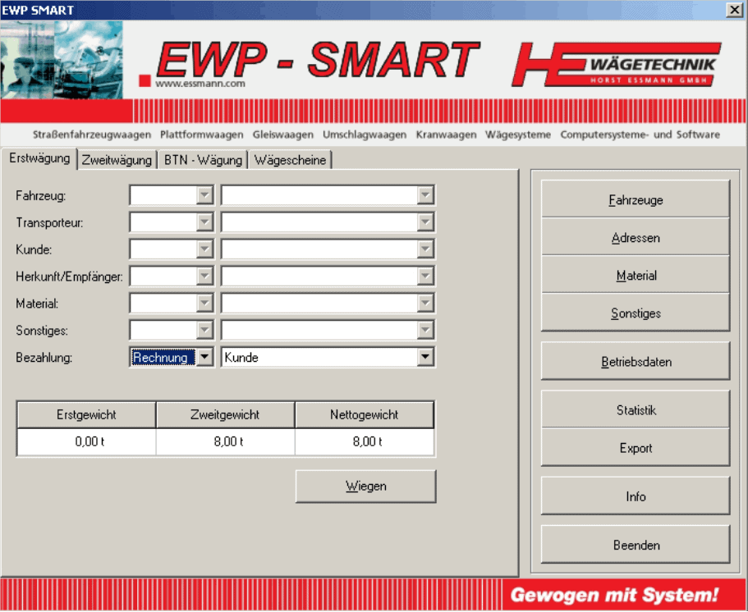Click the Straßenfahrzeugwaagen banner text
The height and width of the screenshot is (612, 748).
92,135
